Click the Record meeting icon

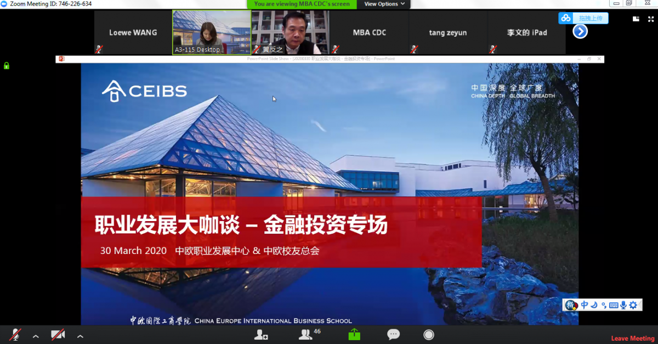(x=429, y=334)
